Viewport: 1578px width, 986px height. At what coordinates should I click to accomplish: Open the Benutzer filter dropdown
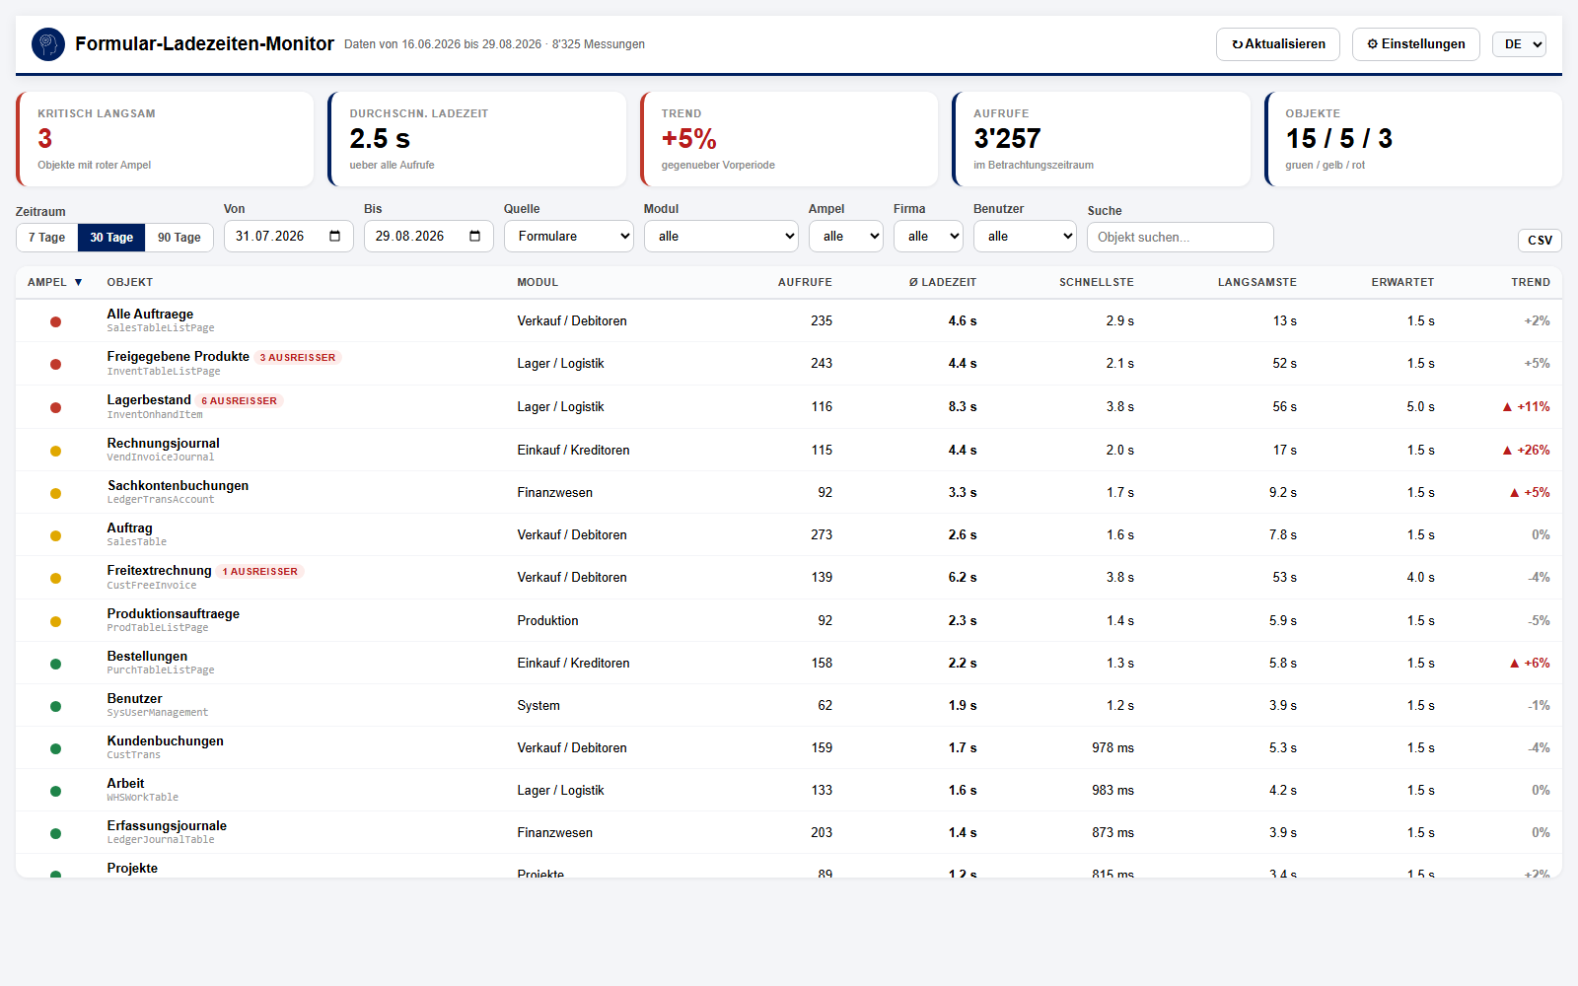coord(1025,237)
